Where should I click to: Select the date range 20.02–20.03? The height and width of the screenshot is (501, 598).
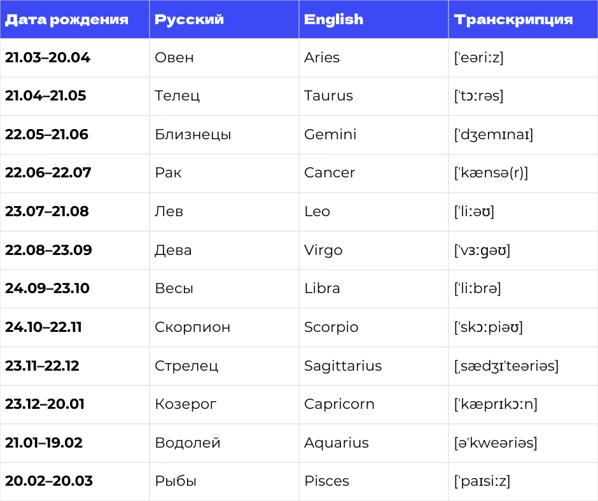[x=49, y=481]
